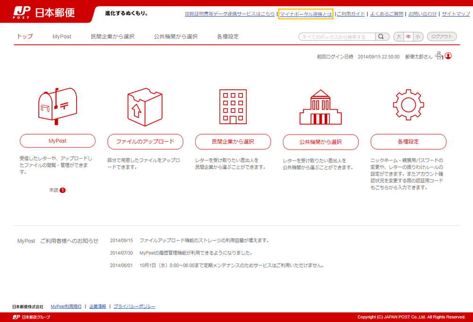Click the mascot notification icon near username

[439, 56]
